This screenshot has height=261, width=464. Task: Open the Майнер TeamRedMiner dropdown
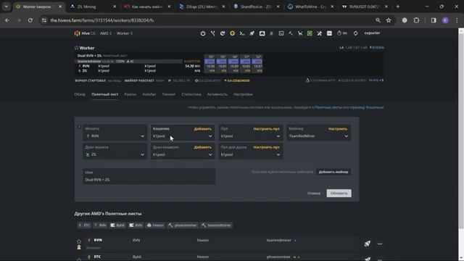tap(319, 133)
